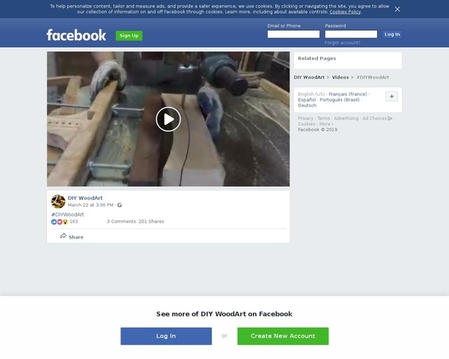
Task: Close the cookie notice banner
Action: coord(397,9)
